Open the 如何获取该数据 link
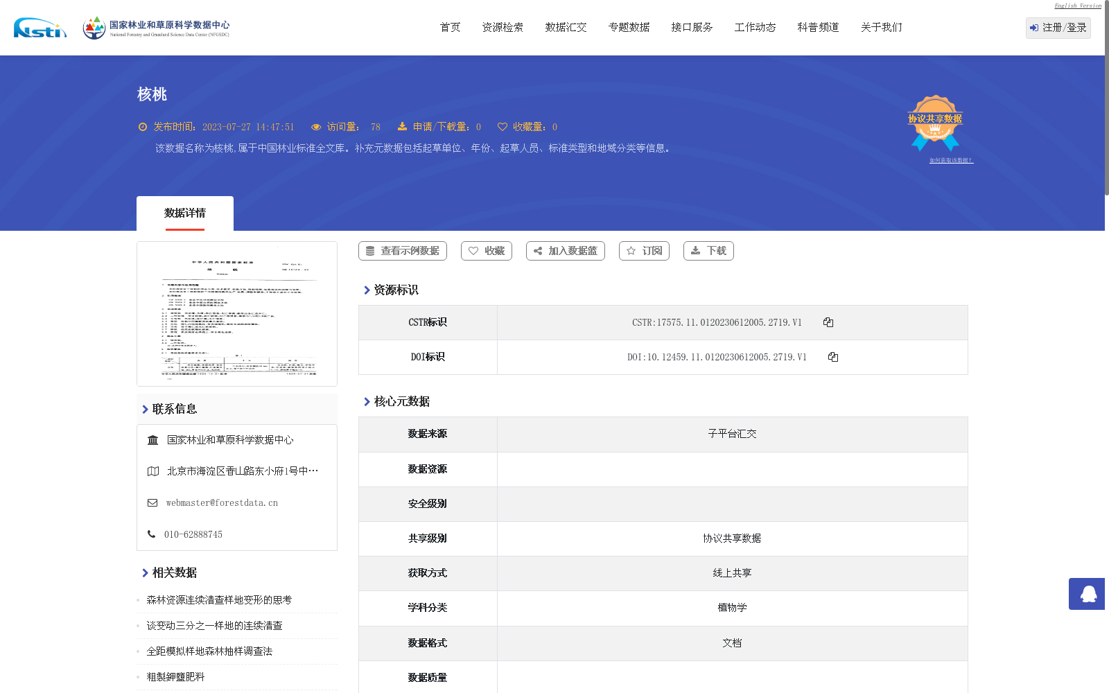The height and width of the screenshot is (693, 1109). (x=951, y=160)
